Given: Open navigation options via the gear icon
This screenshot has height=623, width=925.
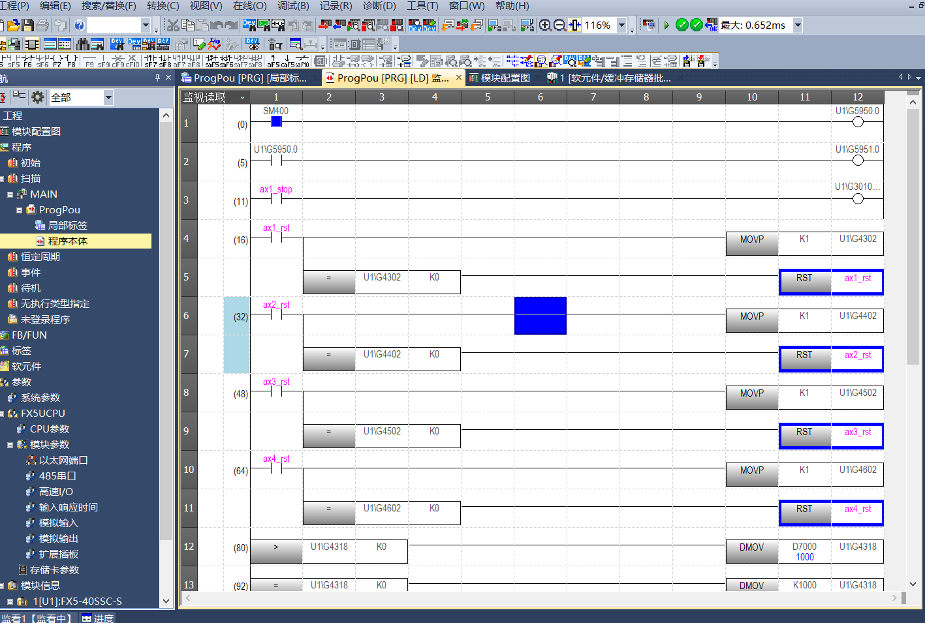Looking at the screenshot, I should pyautogui.click(x=38, y=97).
